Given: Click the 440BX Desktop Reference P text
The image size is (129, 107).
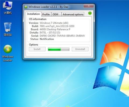Looking at the screenshot, I should click(x=55, y=29).
